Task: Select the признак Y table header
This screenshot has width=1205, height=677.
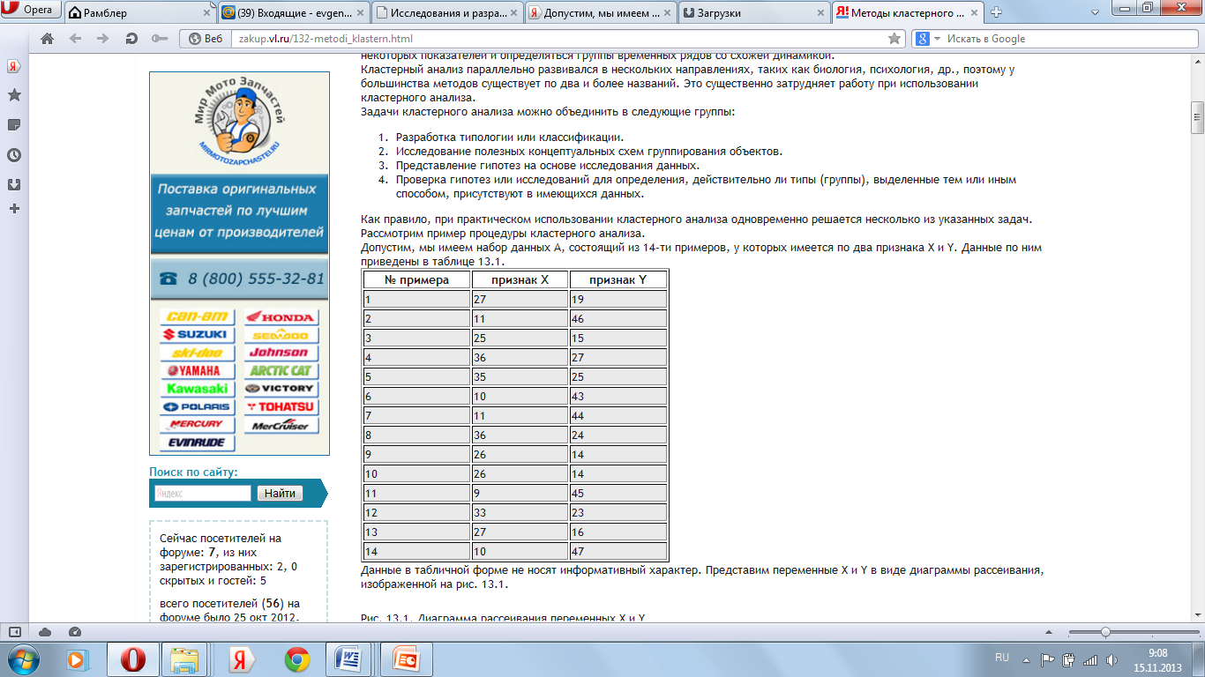Action: point(617,280)
